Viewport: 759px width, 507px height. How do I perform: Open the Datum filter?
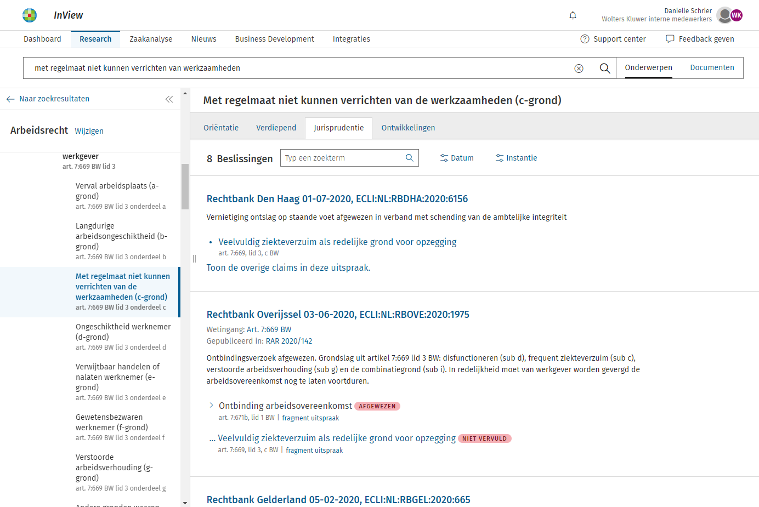(x=457, y=158)
